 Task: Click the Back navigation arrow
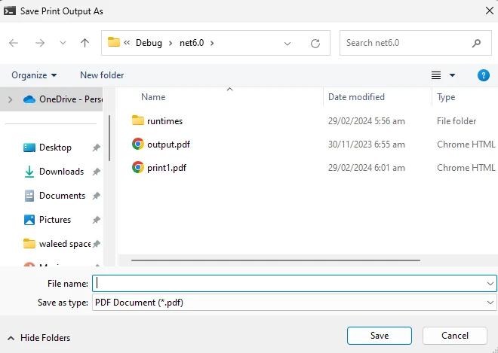pyautogui.click(x=14, y=43)
